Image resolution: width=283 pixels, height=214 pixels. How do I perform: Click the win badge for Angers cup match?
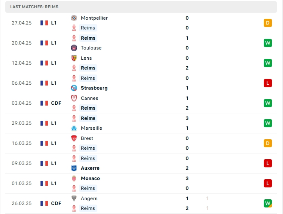click(x=267, y=203)
